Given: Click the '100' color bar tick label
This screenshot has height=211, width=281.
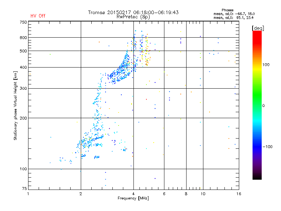Looking at the screenshot, I should click(x=266, y=65).
